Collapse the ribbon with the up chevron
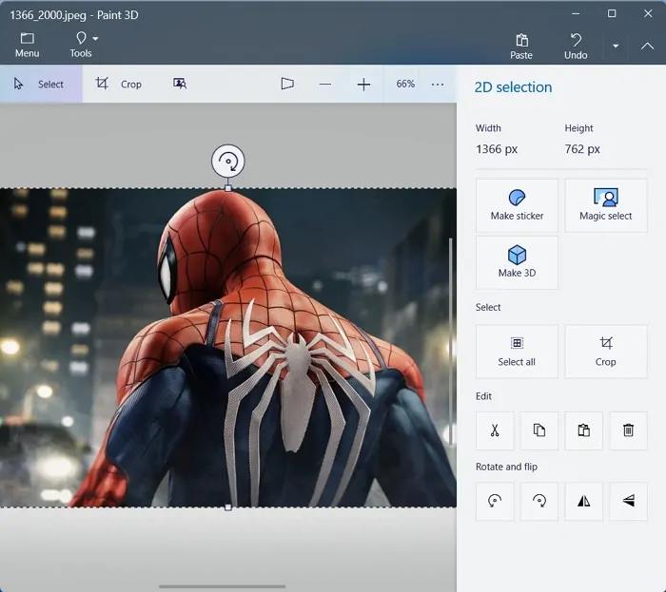 [x=647, y=46]
